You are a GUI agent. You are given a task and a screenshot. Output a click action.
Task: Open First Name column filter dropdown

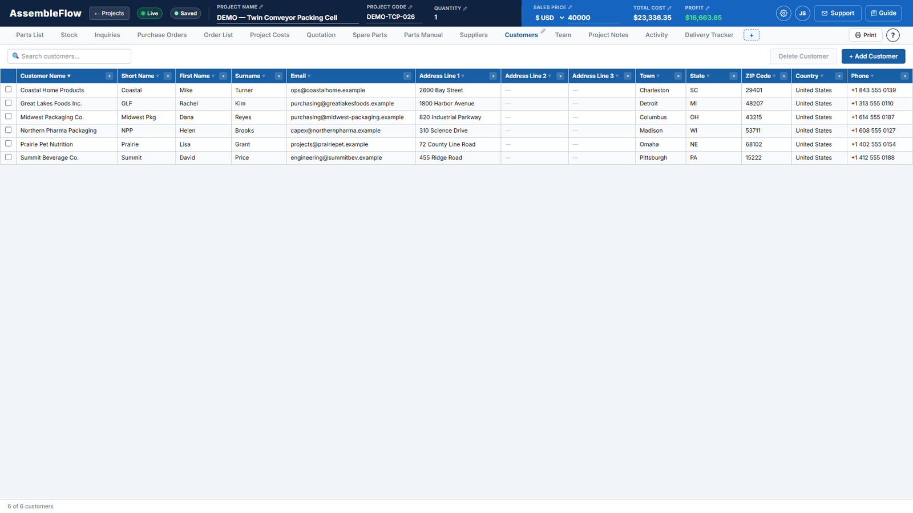pyautogui.click(x=223, y=76)
